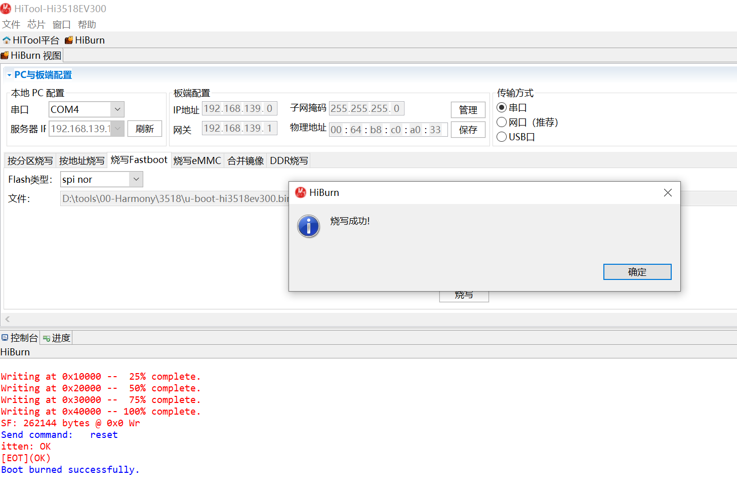This screenshot has height=486, width=737.
Task: Open the 窗口 menu
Action: tap(62, 24)
